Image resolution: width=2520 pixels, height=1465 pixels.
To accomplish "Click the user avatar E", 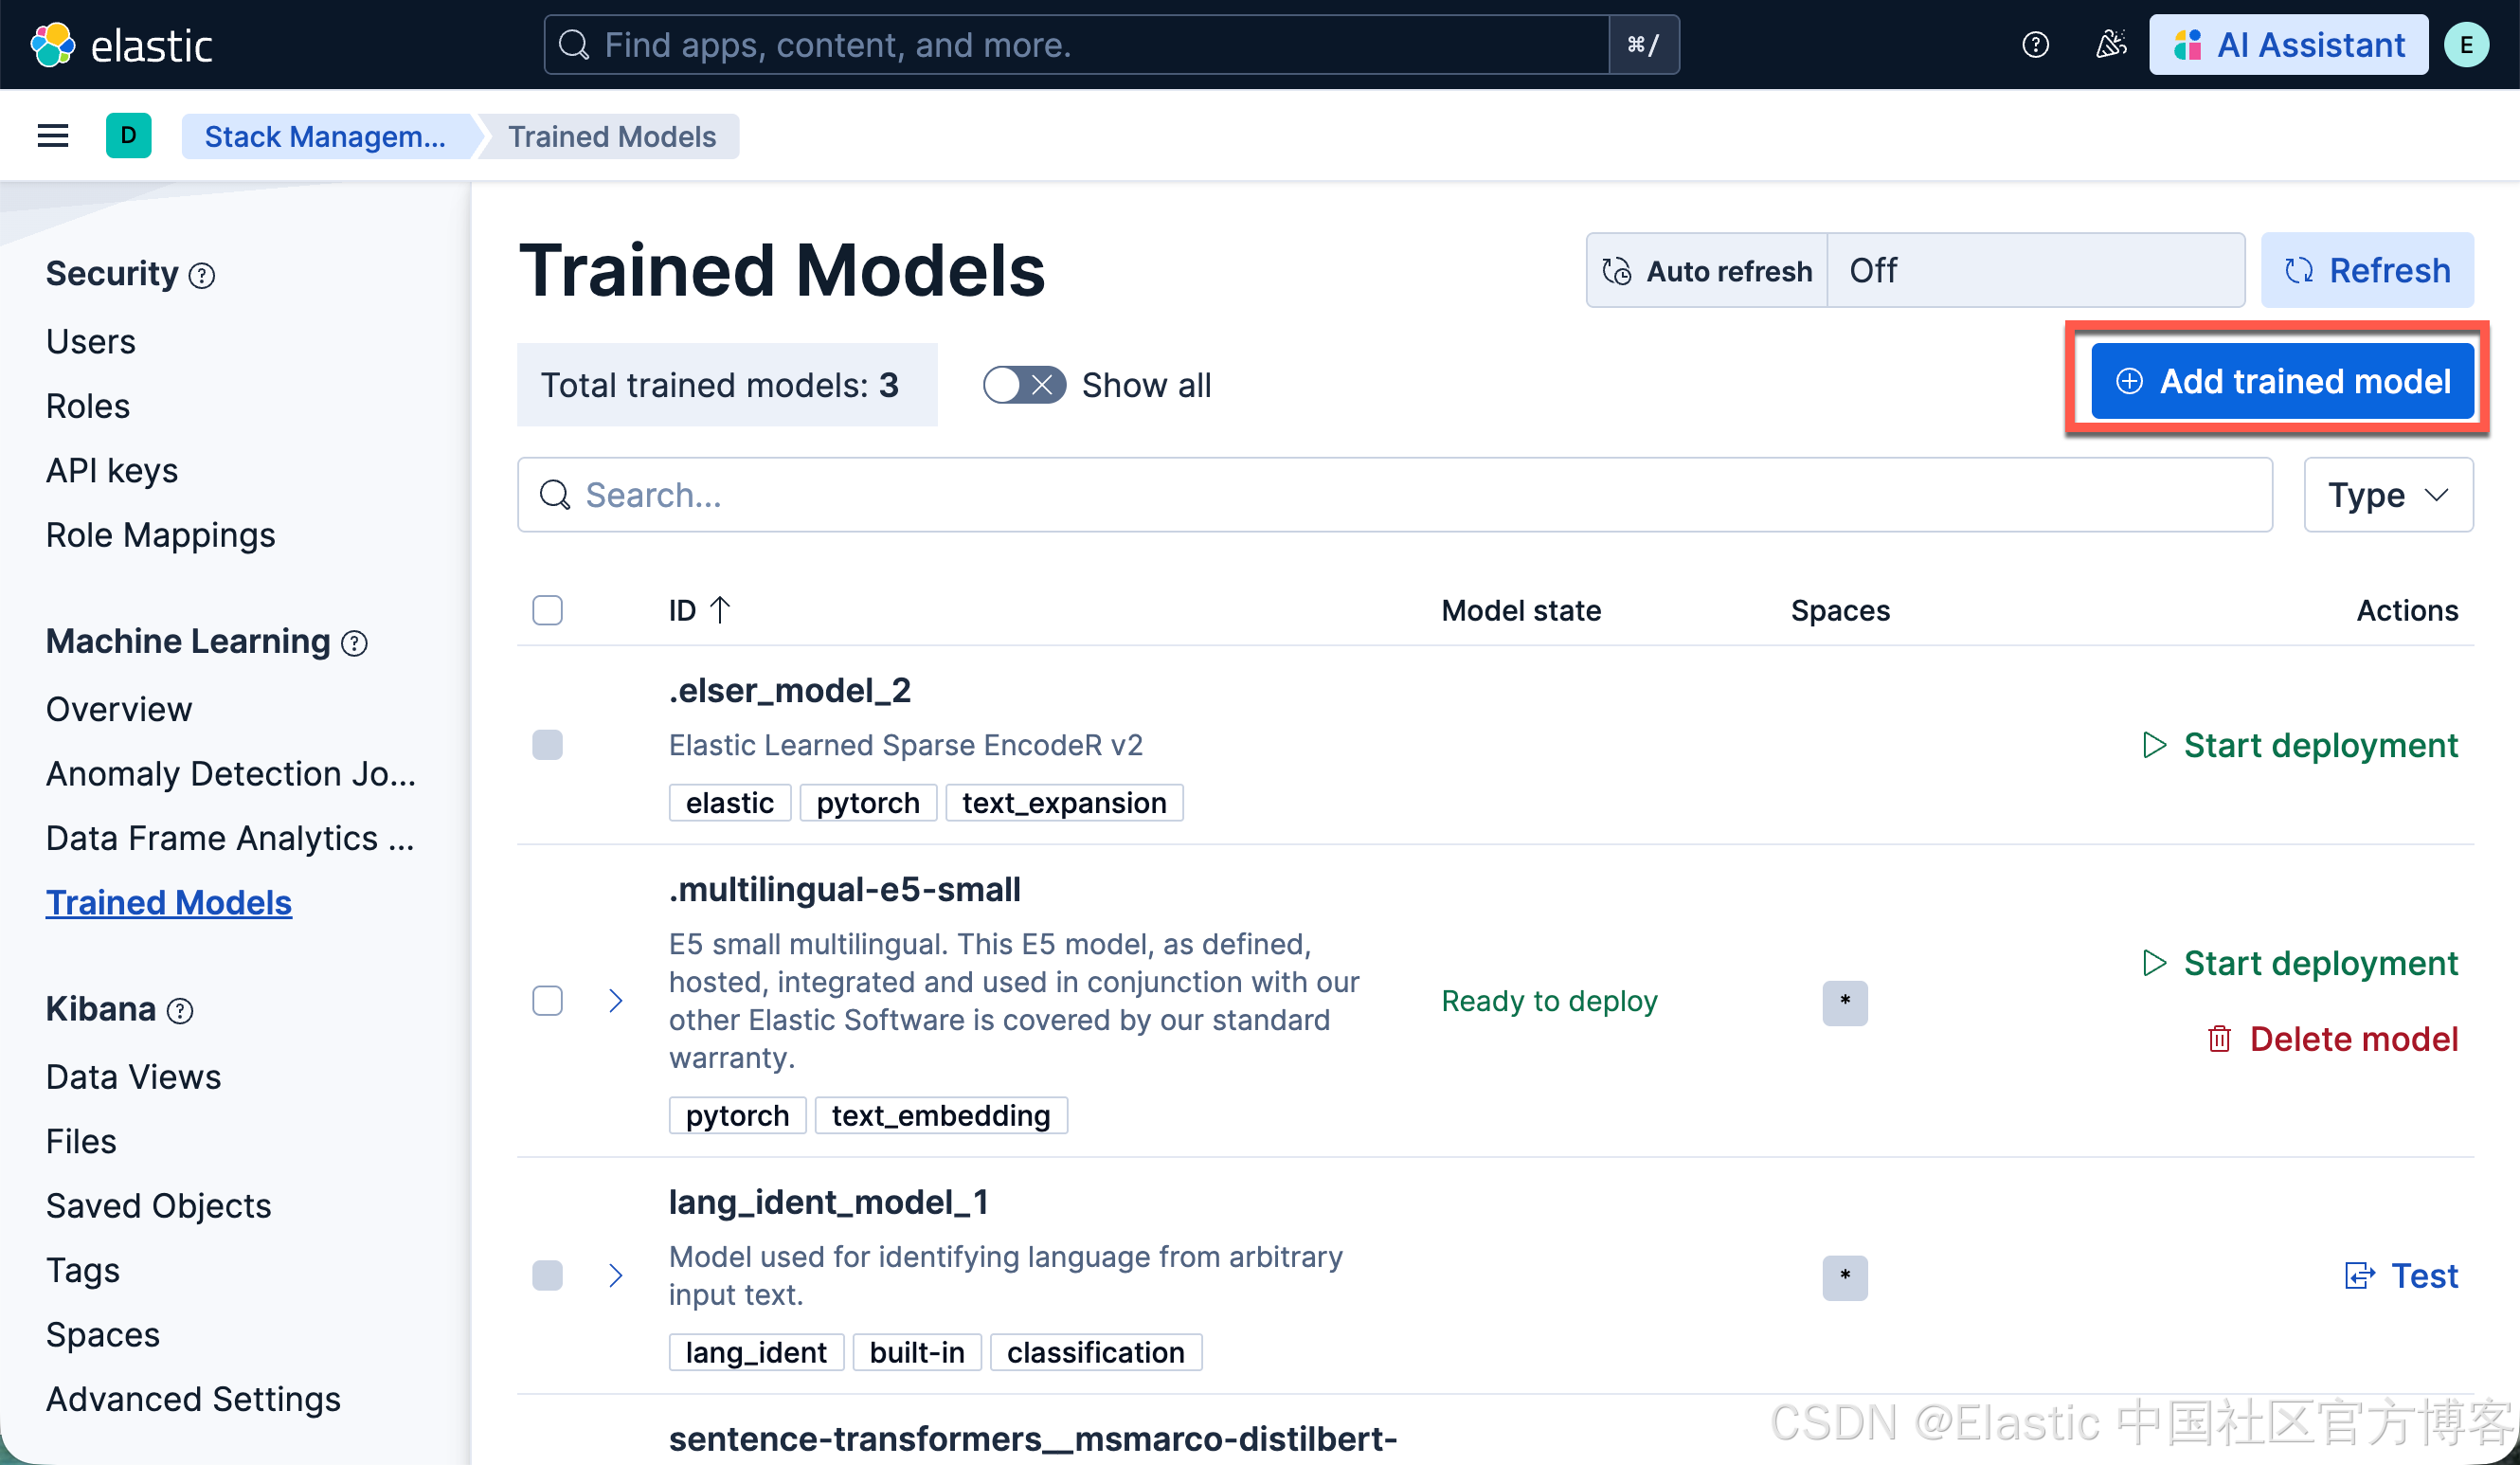I will (2466, 45).
